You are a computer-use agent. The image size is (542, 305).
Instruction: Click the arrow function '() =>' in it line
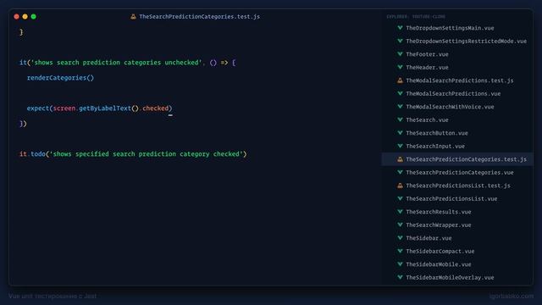pyautogui.click(x=218, y=63)
